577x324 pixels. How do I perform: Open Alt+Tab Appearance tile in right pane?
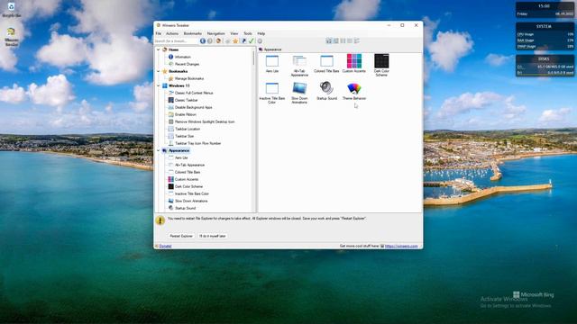click(x=299, y=66)
